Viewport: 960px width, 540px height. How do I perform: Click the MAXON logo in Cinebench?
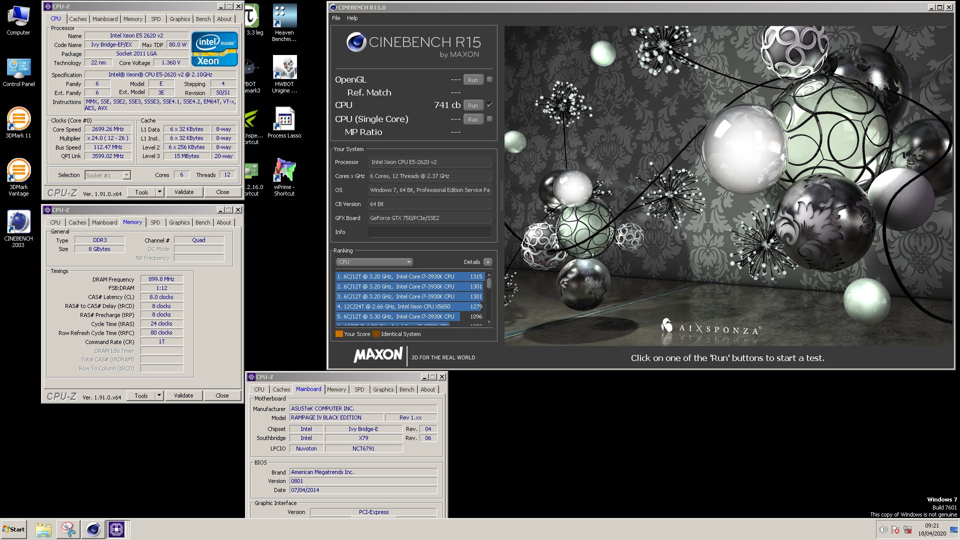[x=378, y=355]
